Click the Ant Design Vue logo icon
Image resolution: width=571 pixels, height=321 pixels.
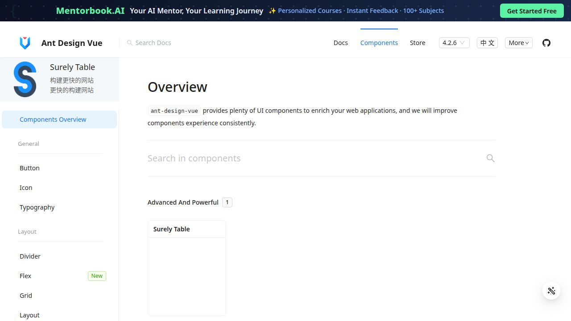coord(25,43)
